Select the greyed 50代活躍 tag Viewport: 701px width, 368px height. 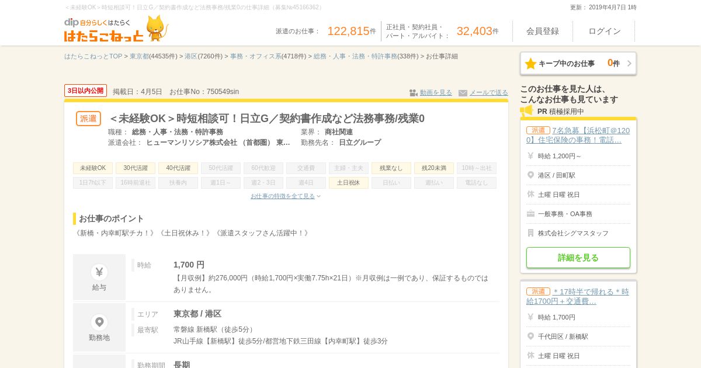click(x=221, y=168)
